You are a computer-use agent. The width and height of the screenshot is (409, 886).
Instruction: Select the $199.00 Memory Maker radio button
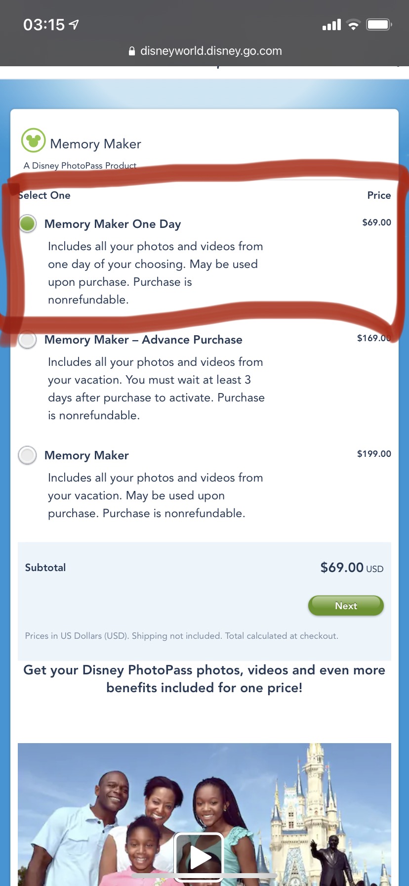click(x=28, y=455)
